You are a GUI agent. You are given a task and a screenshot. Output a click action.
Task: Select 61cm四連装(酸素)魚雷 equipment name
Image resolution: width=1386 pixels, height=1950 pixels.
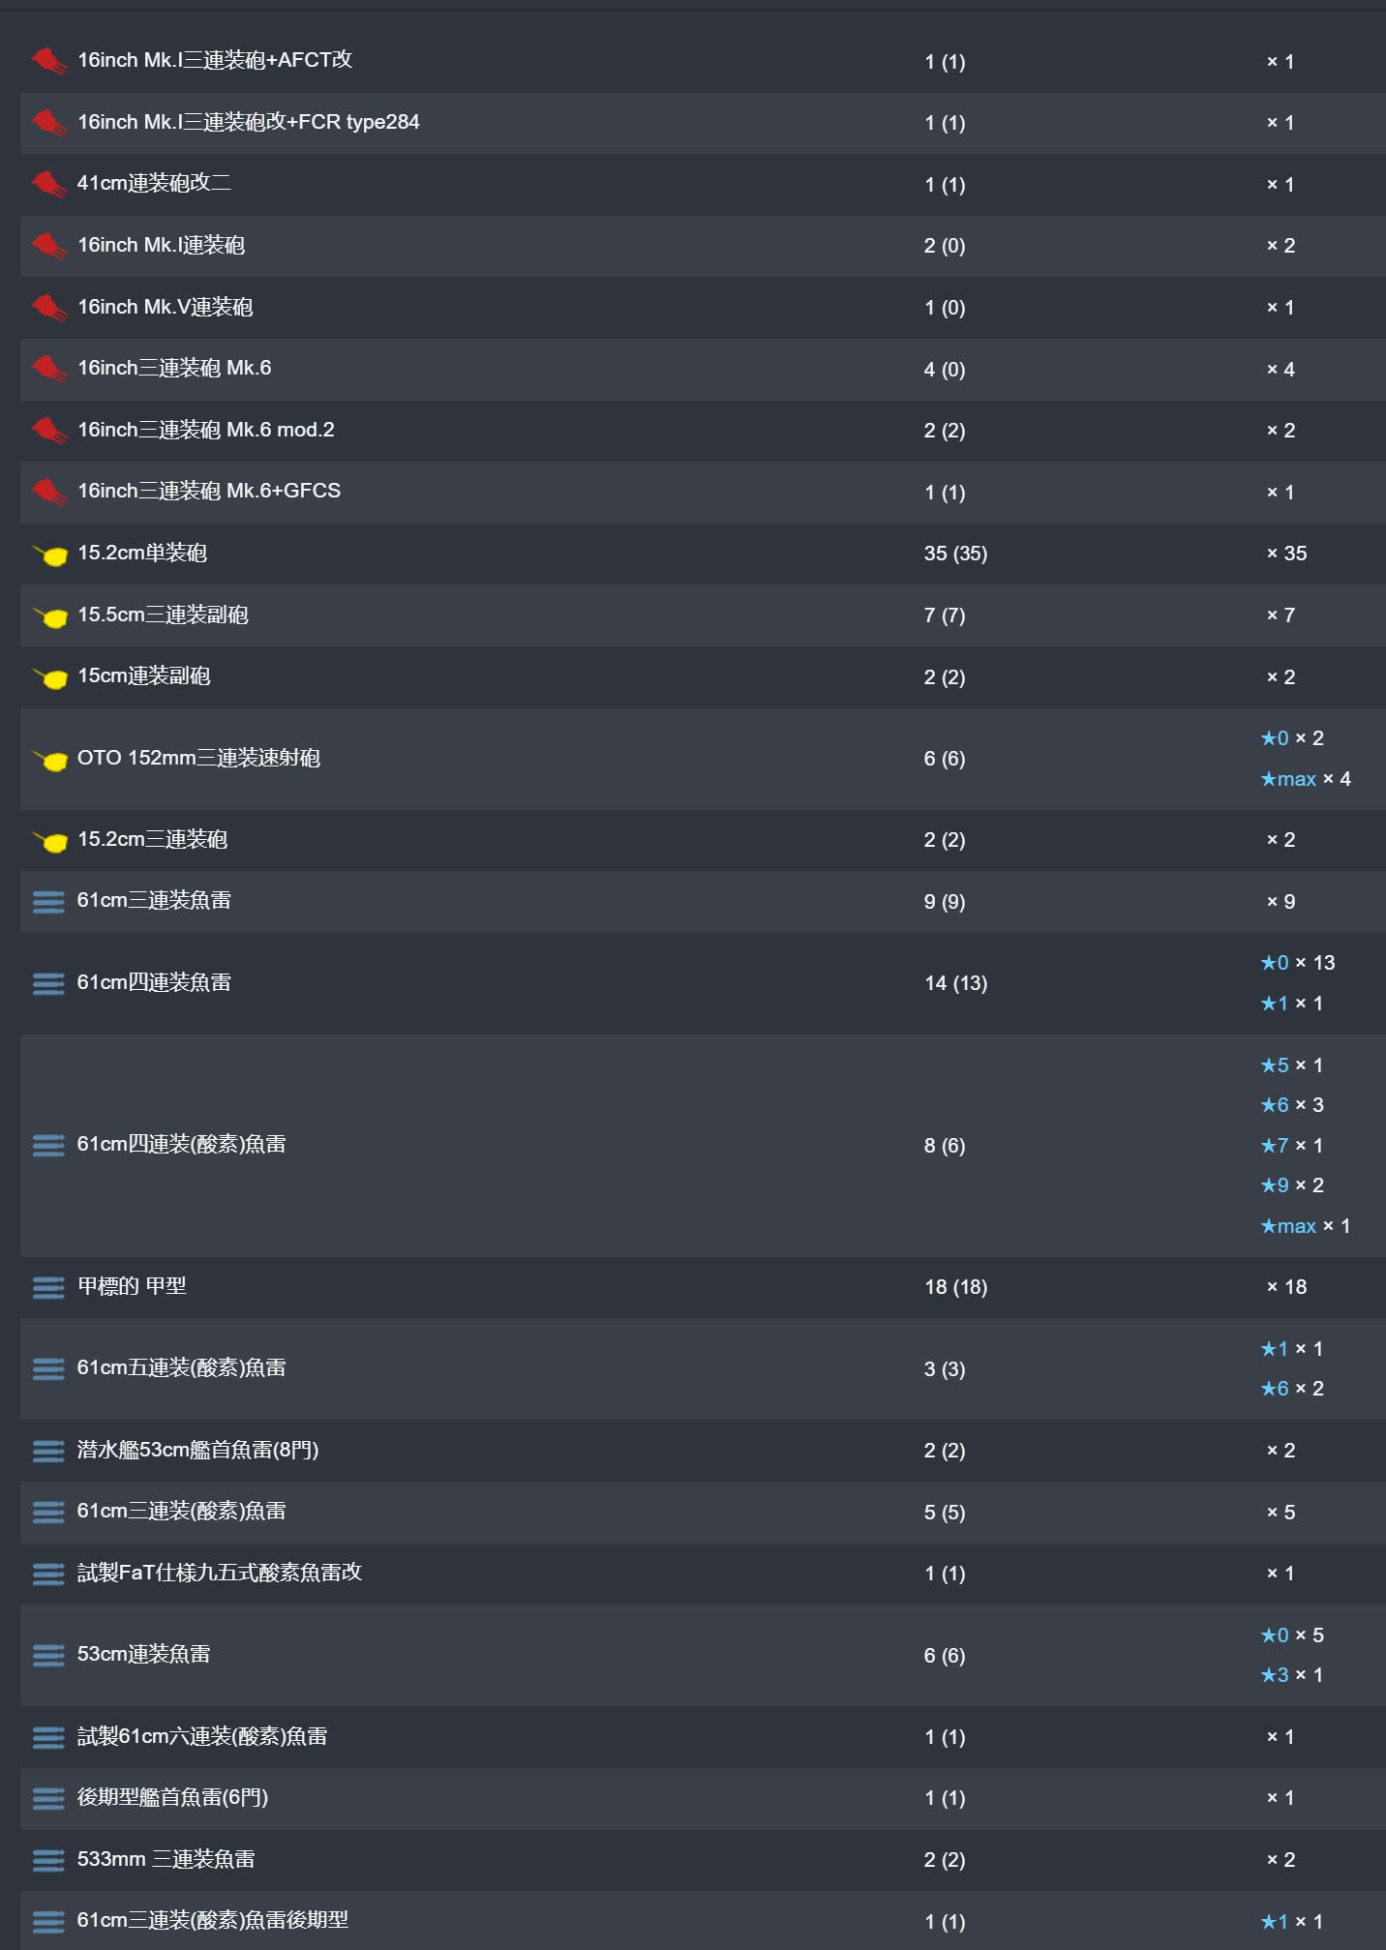(x=182, y=1145)
